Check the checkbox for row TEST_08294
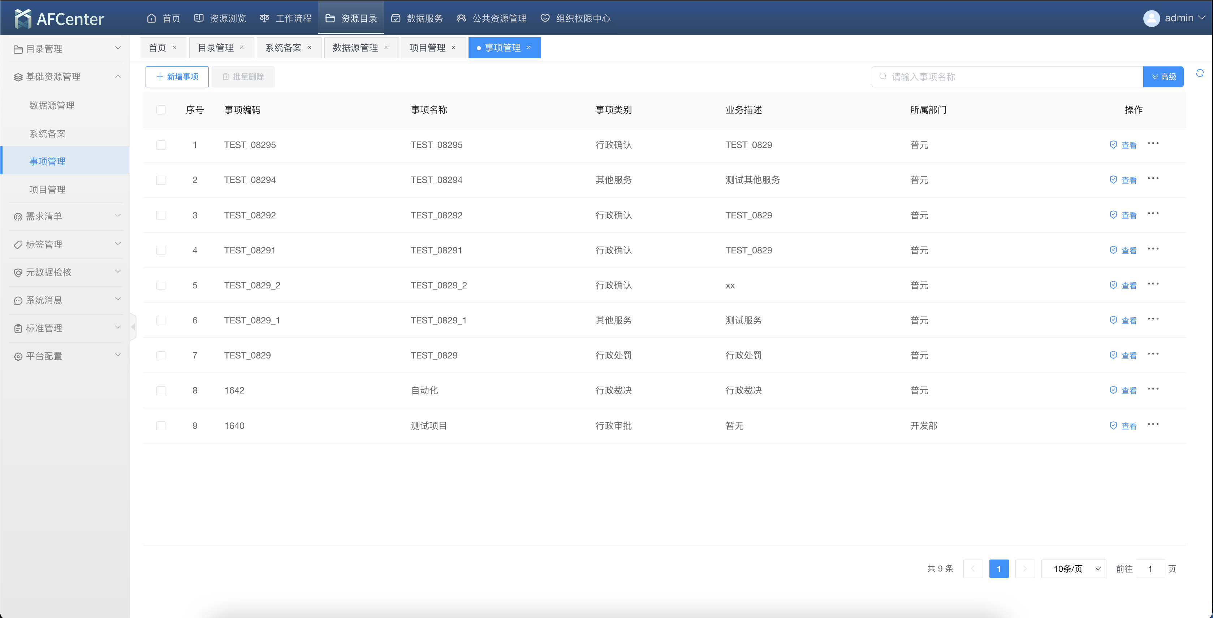The width and height of the screenshot is (1213, 618). tap(161, 180)
